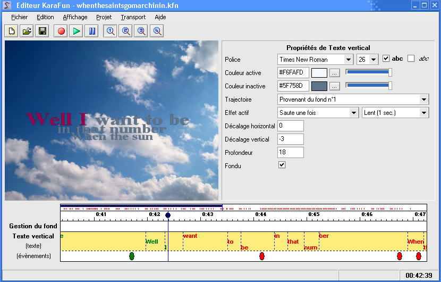Select zoom level 3 magnifier
Viewport: 441px width, 282px height.
[x=142, y=31]
